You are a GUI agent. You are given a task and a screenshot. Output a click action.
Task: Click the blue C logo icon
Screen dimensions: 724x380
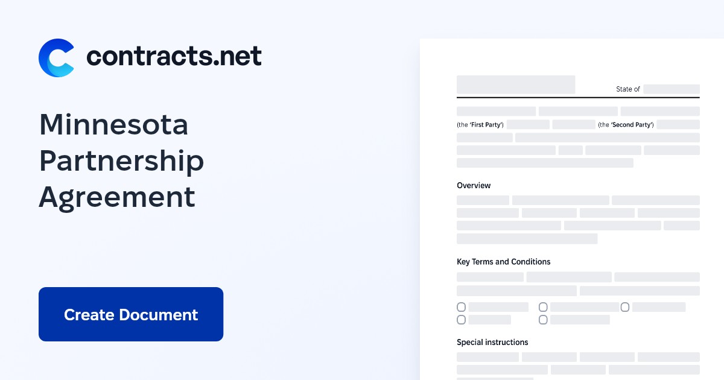pos(56,58)
